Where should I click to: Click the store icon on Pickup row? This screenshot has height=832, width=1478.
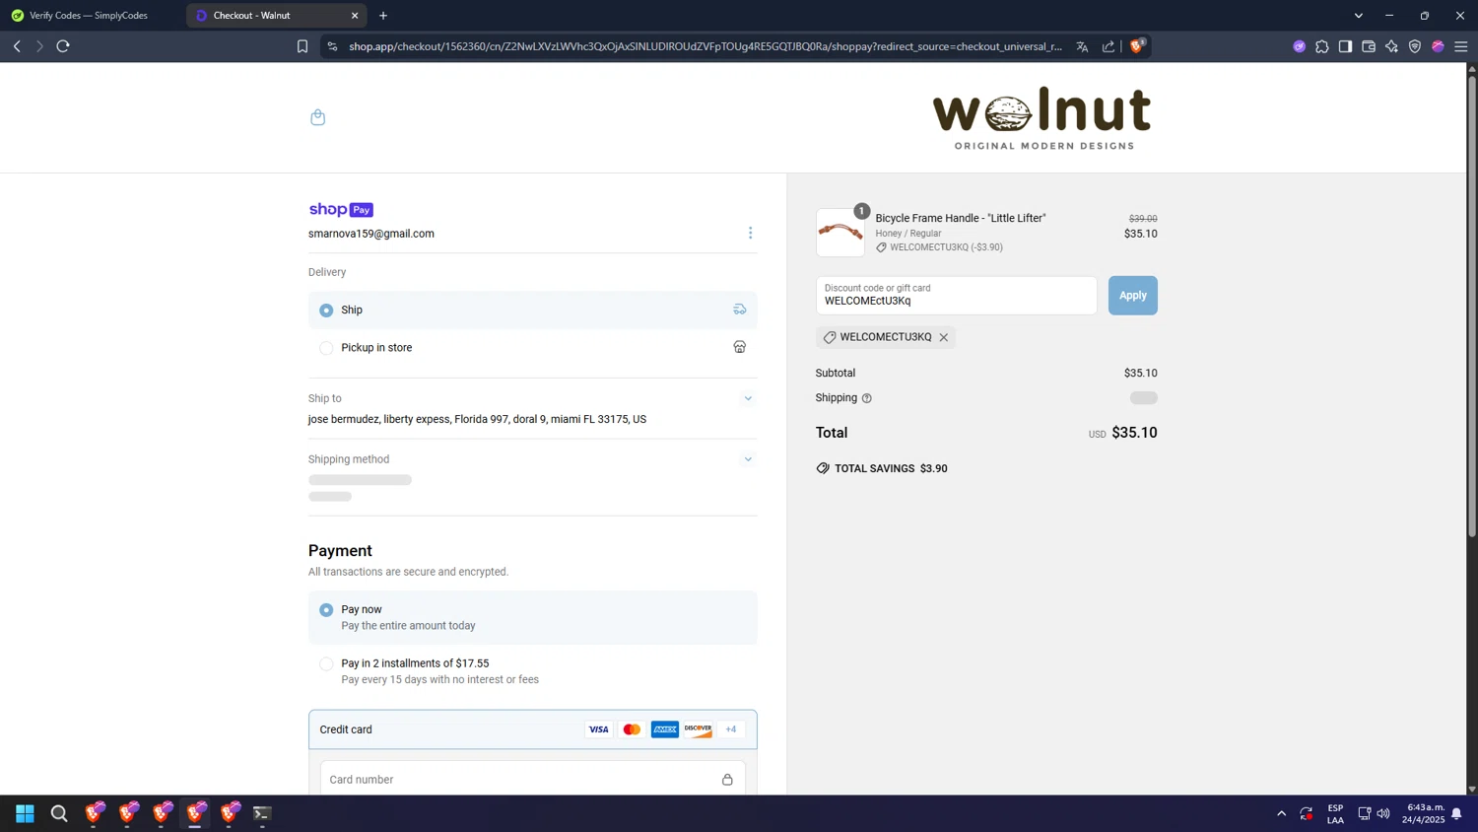click(x=739, y=347)
